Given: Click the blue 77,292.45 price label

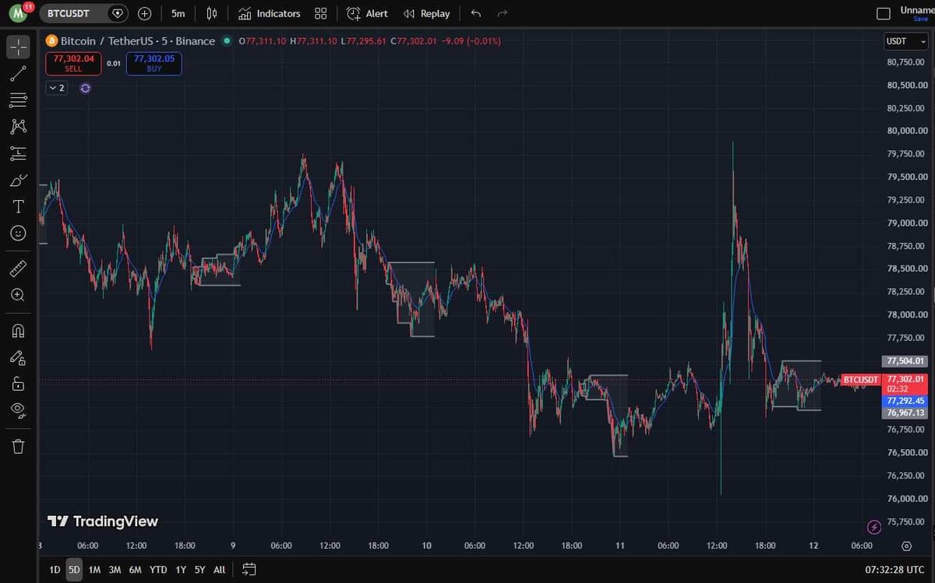Looking at the screenshot, I should [x=904, y=401].
